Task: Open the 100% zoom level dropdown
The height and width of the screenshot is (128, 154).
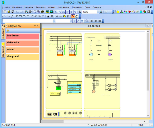Action: [98, 12]
